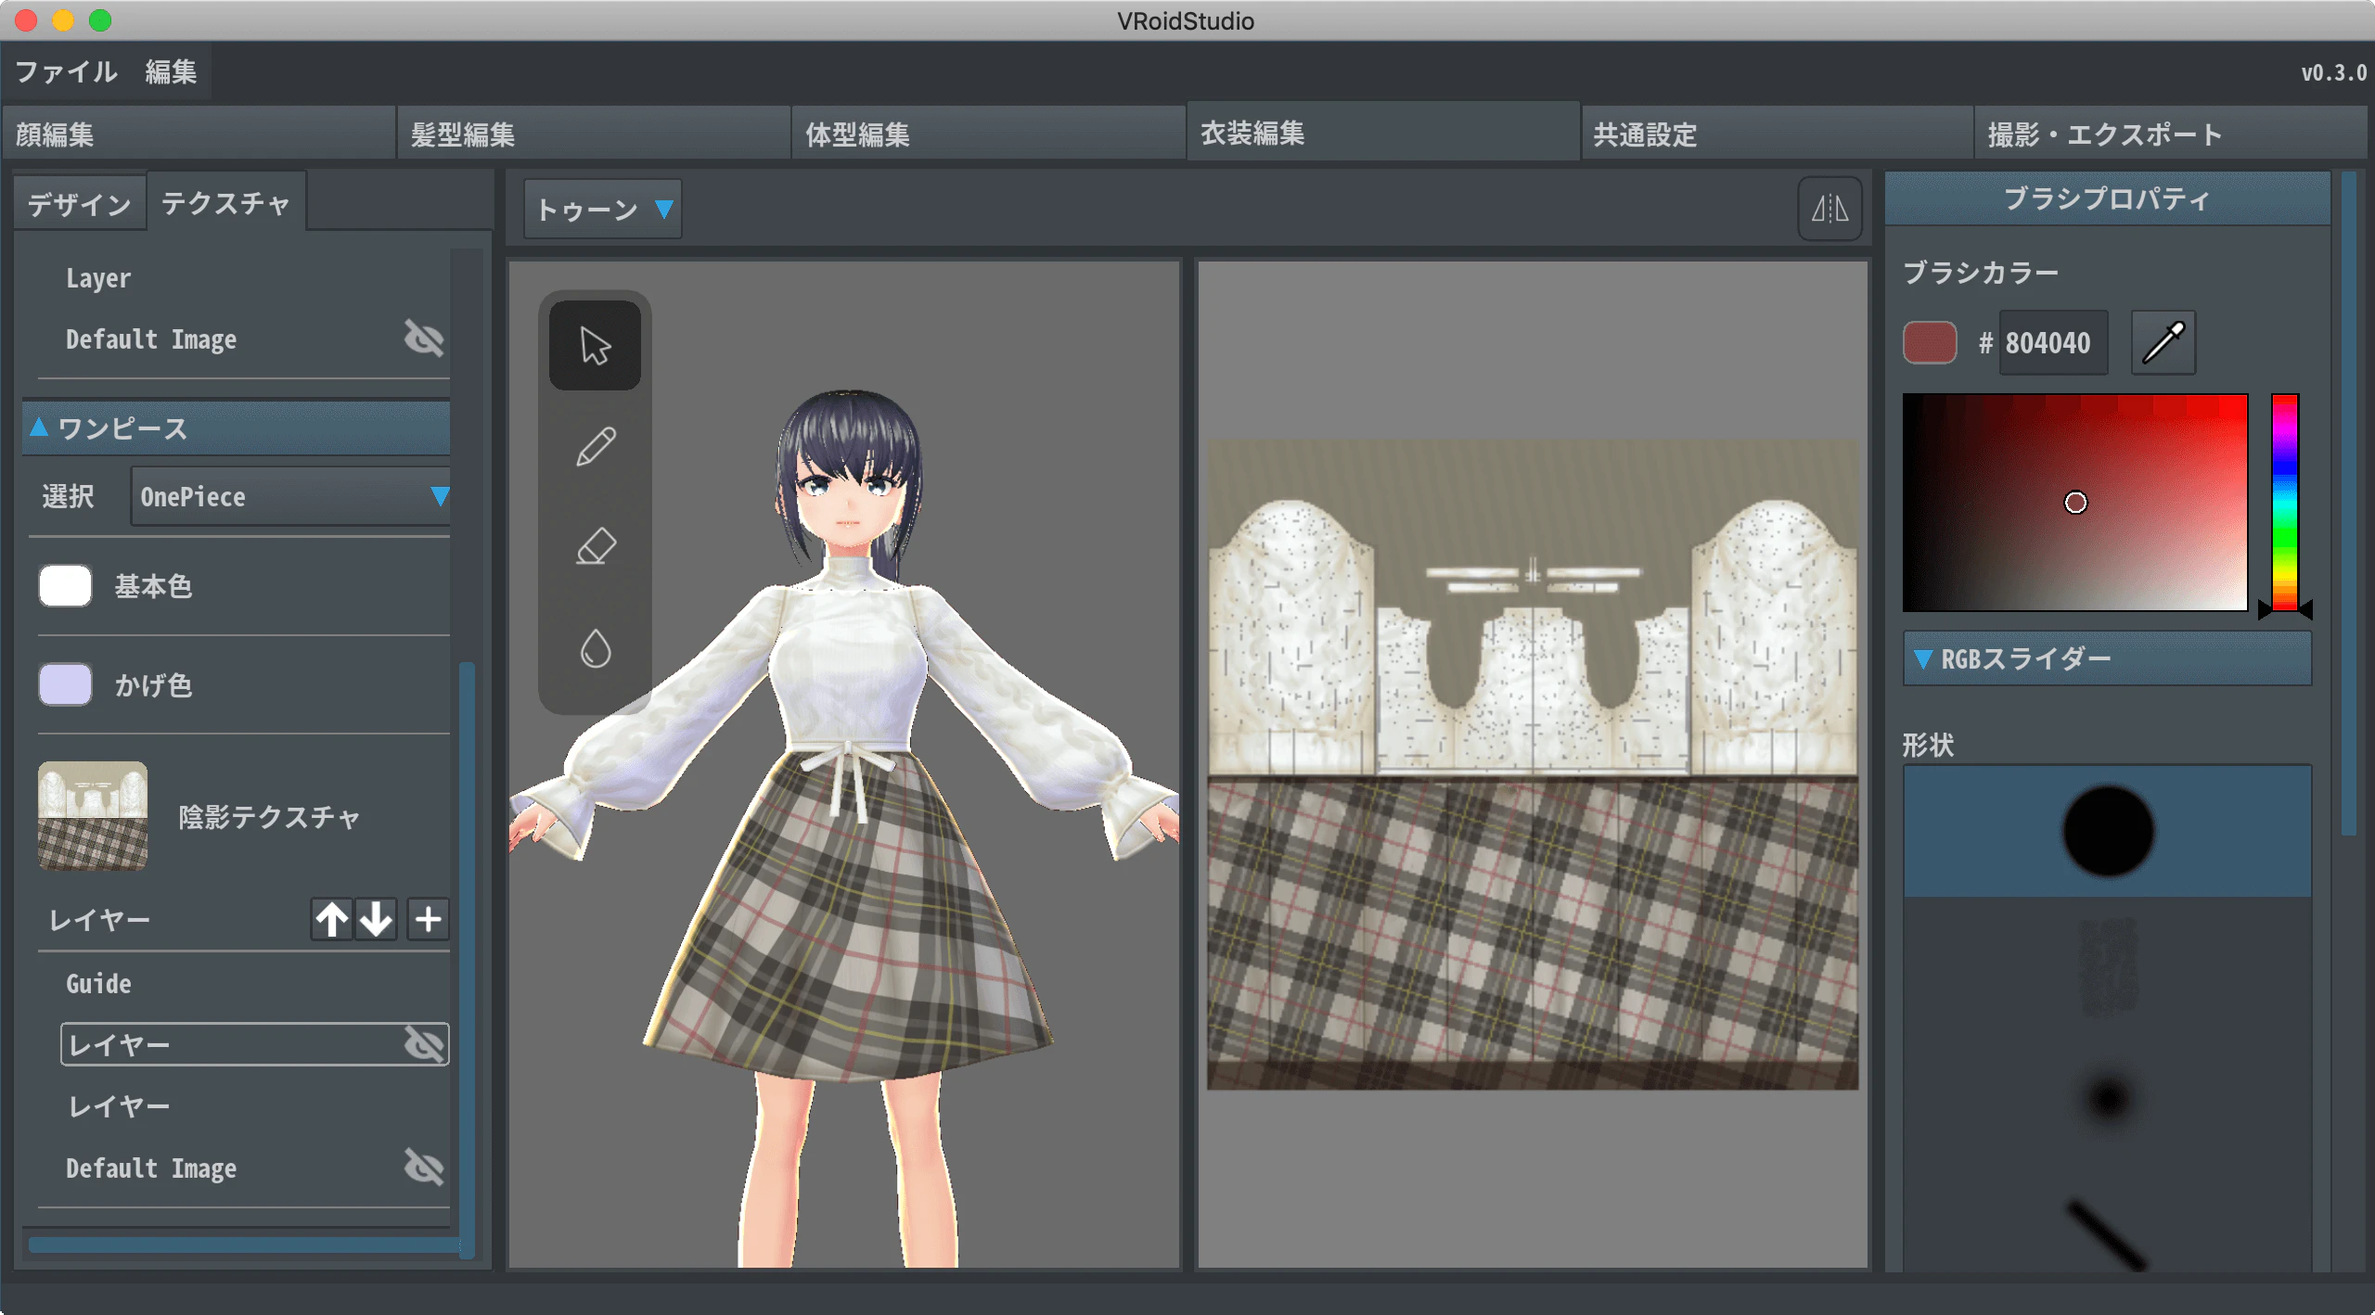
Task: Click the brush properties panel scrollbar
Action: coord(2348,503)
